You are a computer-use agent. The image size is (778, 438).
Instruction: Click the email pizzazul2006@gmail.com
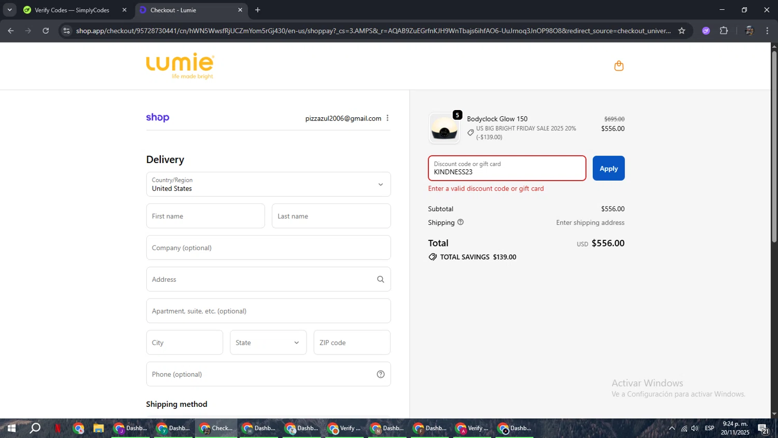coord(343,118)
